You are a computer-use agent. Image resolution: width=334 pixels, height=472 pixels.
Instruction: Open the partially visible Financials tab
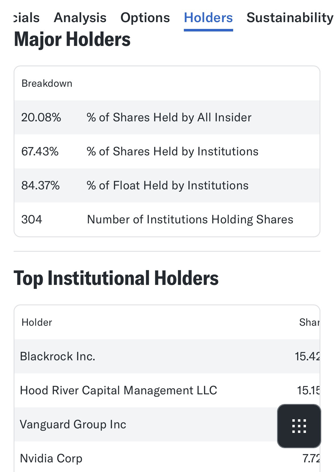pos(27,18)
